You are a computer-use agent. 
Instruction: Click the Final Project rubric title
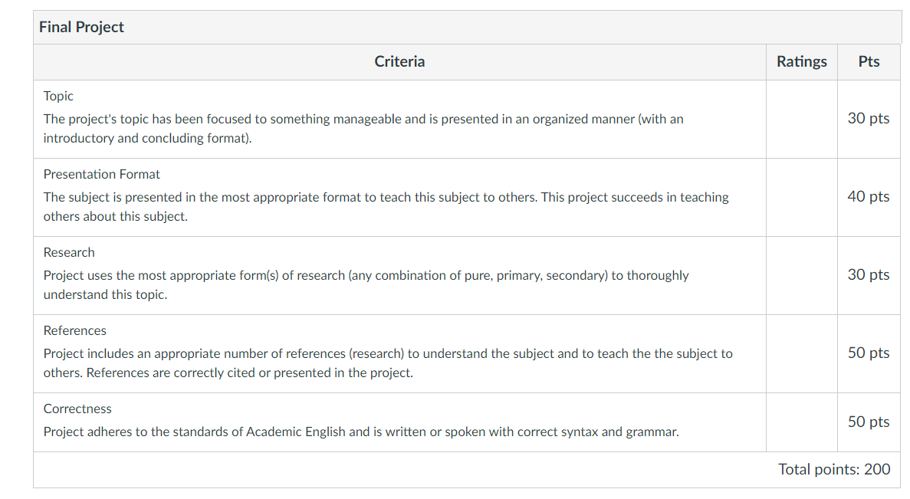[81, 28]
